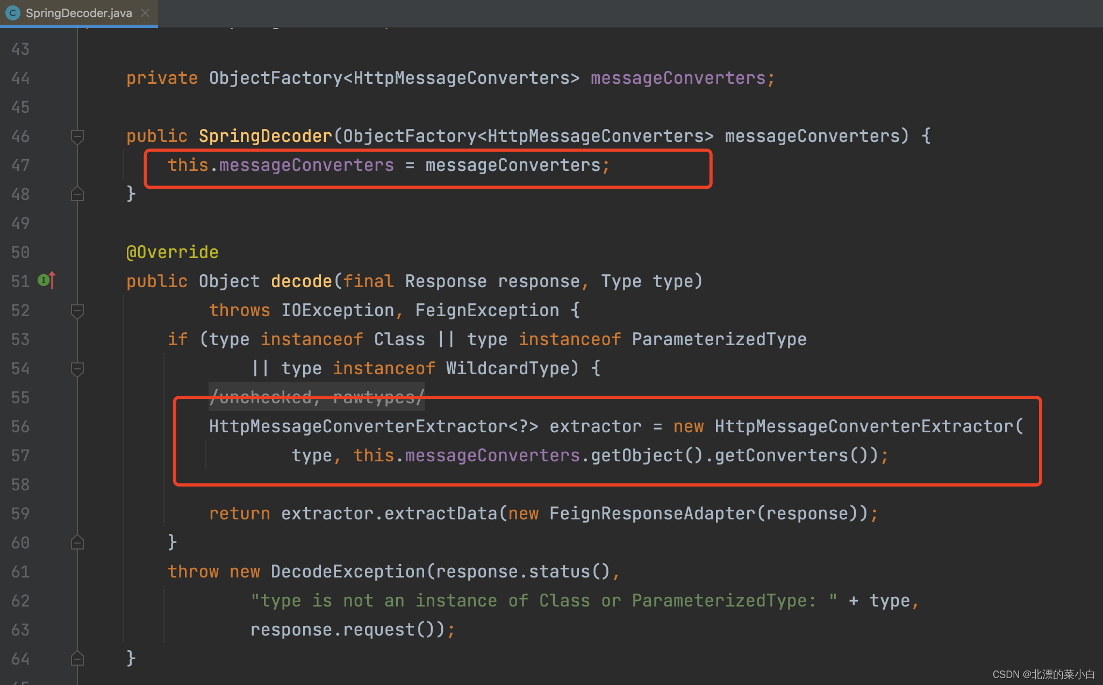Click line number 47 in the gutter
1103x685 pixels.
(20, 166)
